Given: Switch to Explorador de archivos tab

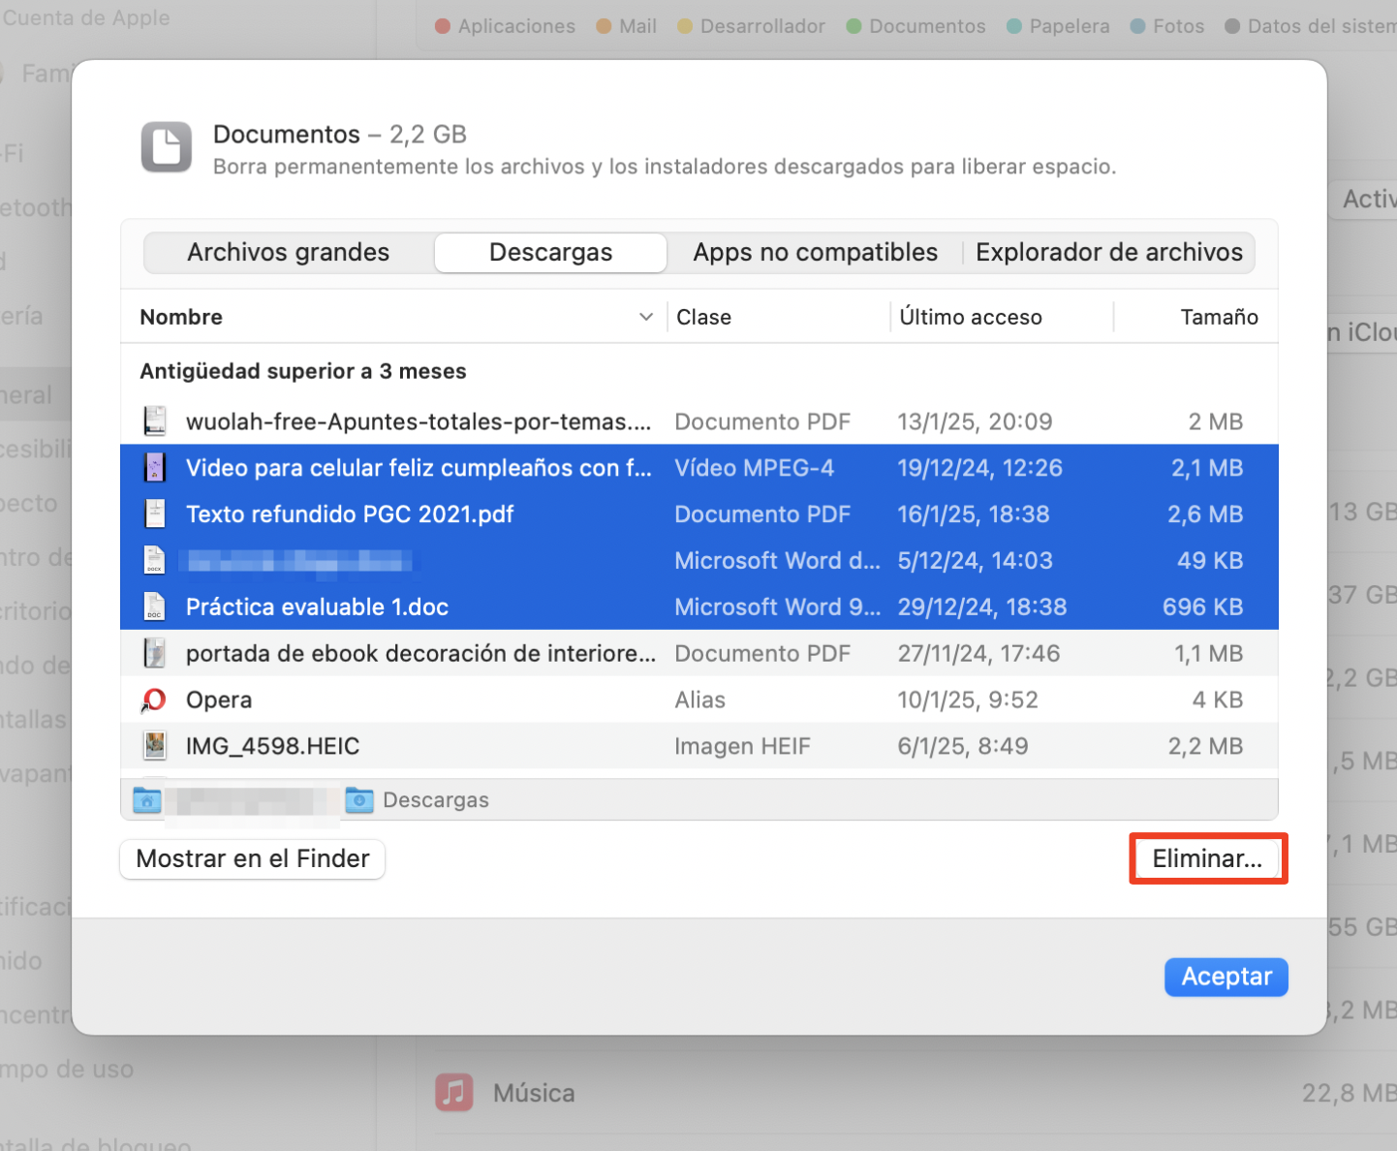Looking at the screenshot, I should click(1108, 253).
